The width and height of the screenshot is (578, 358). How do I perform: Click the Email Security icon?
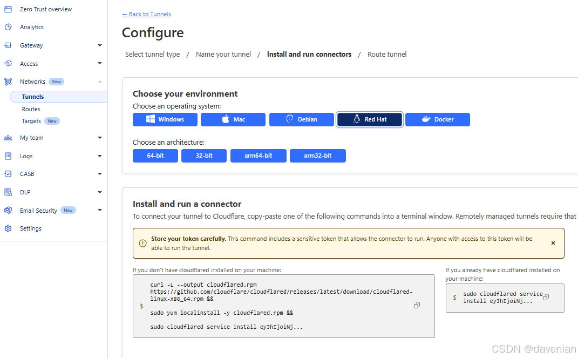pos(8,211)
